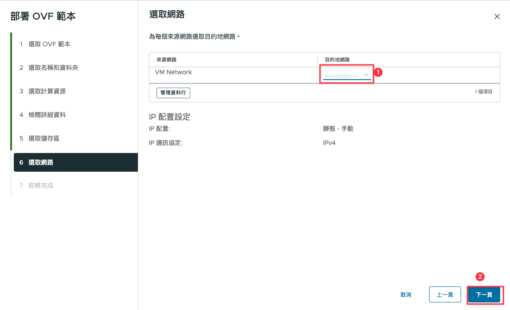
Task: Click the 1 個項目 count text
Action: pyautogui.click(x=483, y=92)
